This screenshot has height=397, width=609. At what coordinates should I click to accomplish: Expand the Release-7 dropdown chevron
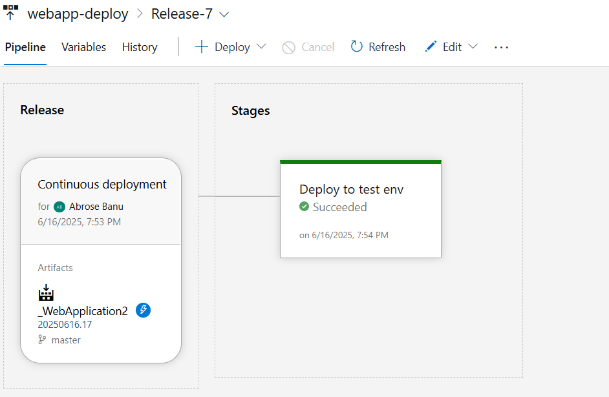224,14
